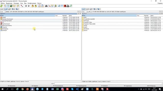Image resolution: width=163 pixels, height=91 pixels.
Task: Switch left panel to drive d button
Action: click(6, 9)
